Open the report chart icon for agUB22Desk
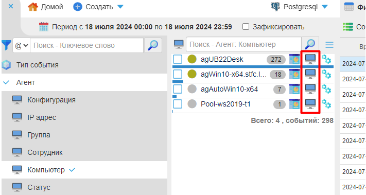The width and height of the screenshot is (366, 195). point(294,59)
